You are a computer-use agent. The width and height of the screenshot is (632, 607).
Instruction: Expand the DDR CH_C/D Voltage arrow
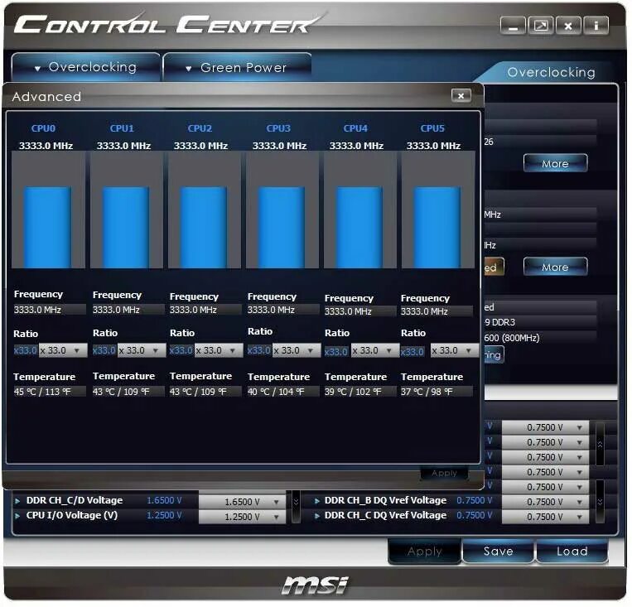coord(17,501)
